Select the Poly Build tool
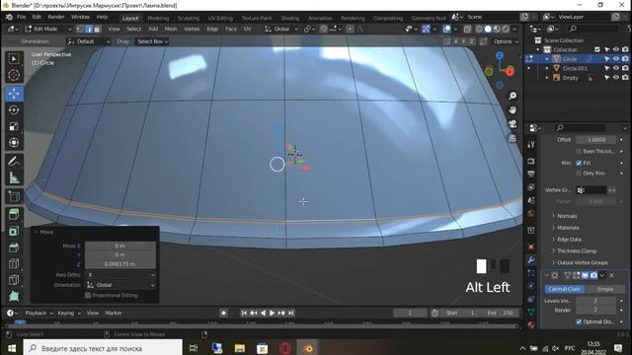This screenshot has width=632, height=355. [14, 297]
